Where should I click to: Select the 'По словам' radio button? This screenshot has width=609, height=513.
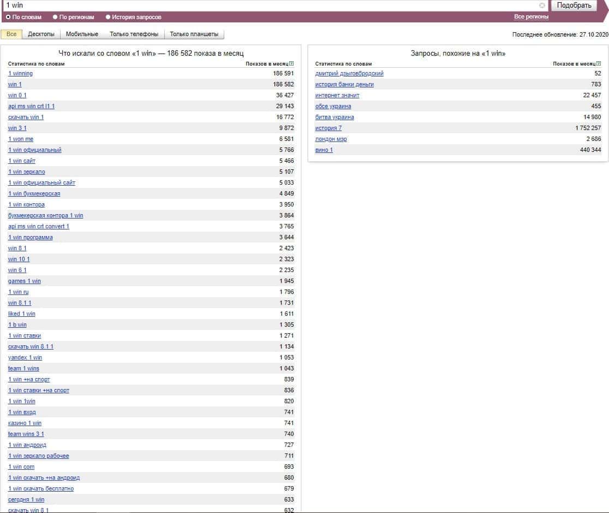coord(8,17)
